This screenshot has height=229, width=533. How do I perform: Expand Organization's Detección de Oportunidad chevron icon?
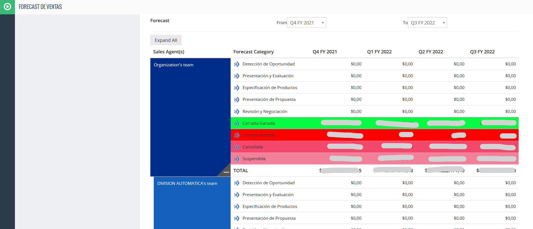point(237,64)
